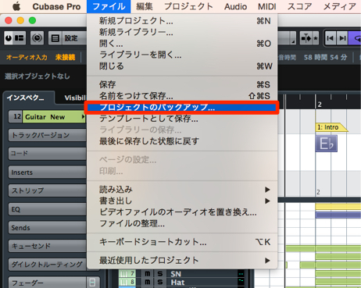Screen dimensions: 361x288
Task: Click the fader icon beside フェーダー section
Action: (92, 283)
